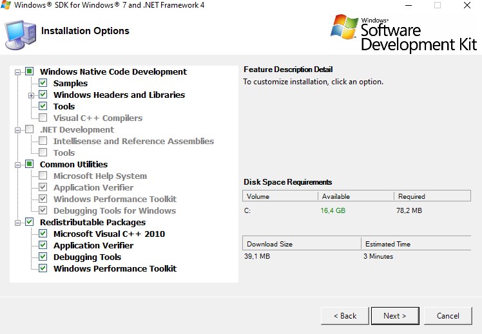
Task: Select the Windows Performance Toolkit redistributable item
Action: tap(115, 268)
